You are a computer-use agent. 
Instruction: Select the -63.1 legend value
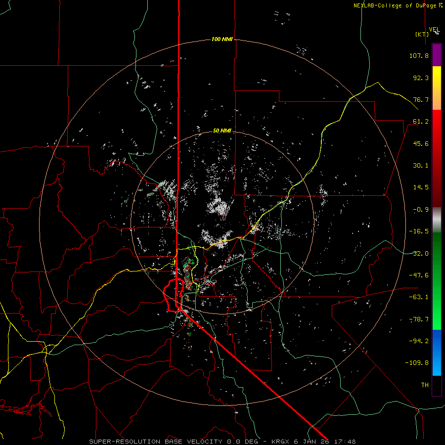point(419,297)
